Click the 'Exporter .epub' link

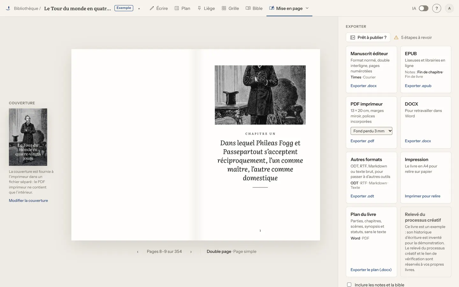coord(418,86)
